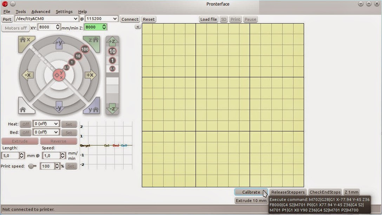Click the Print button
This screenshot has height=215, width=382.
(x=235, y=19)
